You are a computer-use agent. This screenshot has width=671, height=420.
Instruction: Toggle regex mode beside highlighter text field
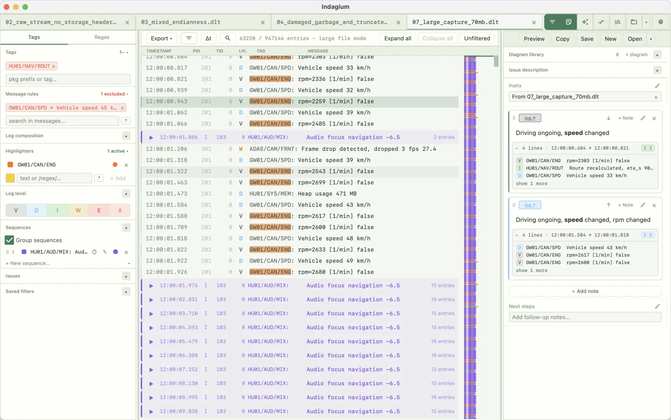99,178
